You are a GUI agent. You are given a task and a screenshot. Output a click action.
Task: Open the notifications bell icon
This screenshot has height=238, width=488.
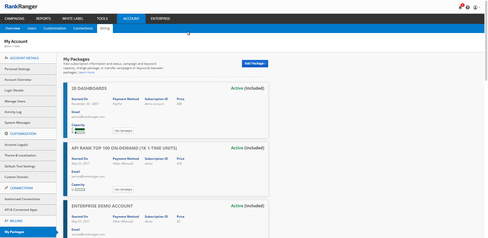[x=460, y=7]
